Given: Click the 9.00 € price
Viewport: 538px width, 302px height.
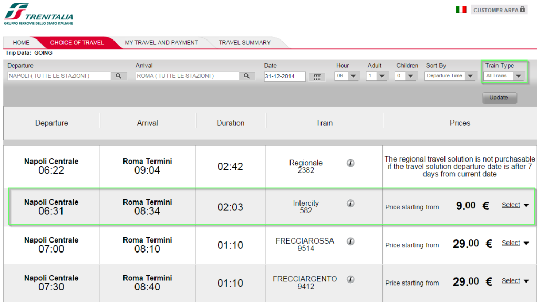Looking at the screenshot, I should click(x=472, y=206).
